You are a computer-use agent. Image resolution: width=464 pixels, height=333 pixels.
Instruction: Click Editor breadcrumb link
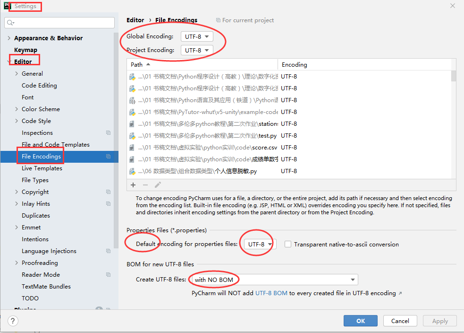135,20
